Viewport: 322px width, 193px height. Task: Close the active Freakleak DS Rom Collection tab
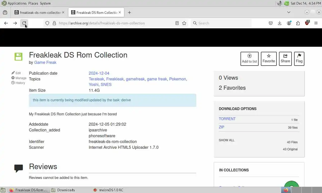[x=120, y=12]
